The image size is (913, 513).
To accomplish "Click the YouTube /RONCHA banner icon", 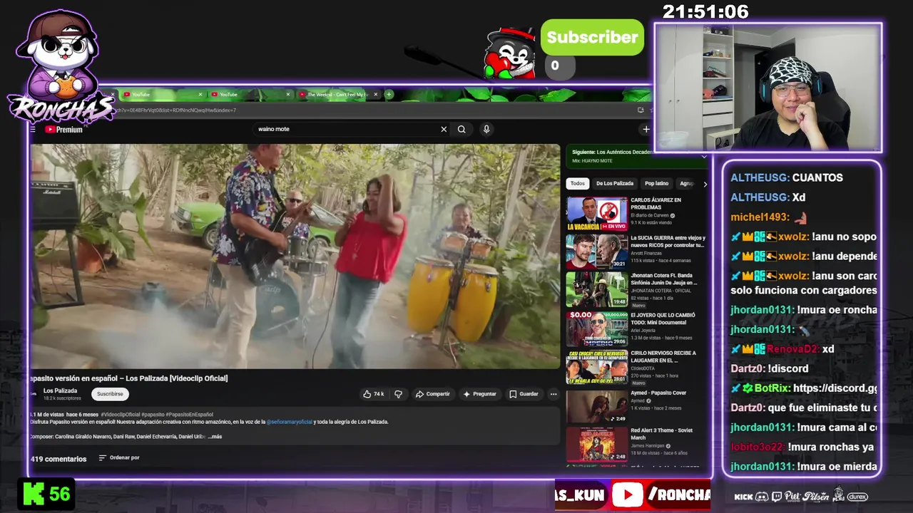I will coord(627,494).
